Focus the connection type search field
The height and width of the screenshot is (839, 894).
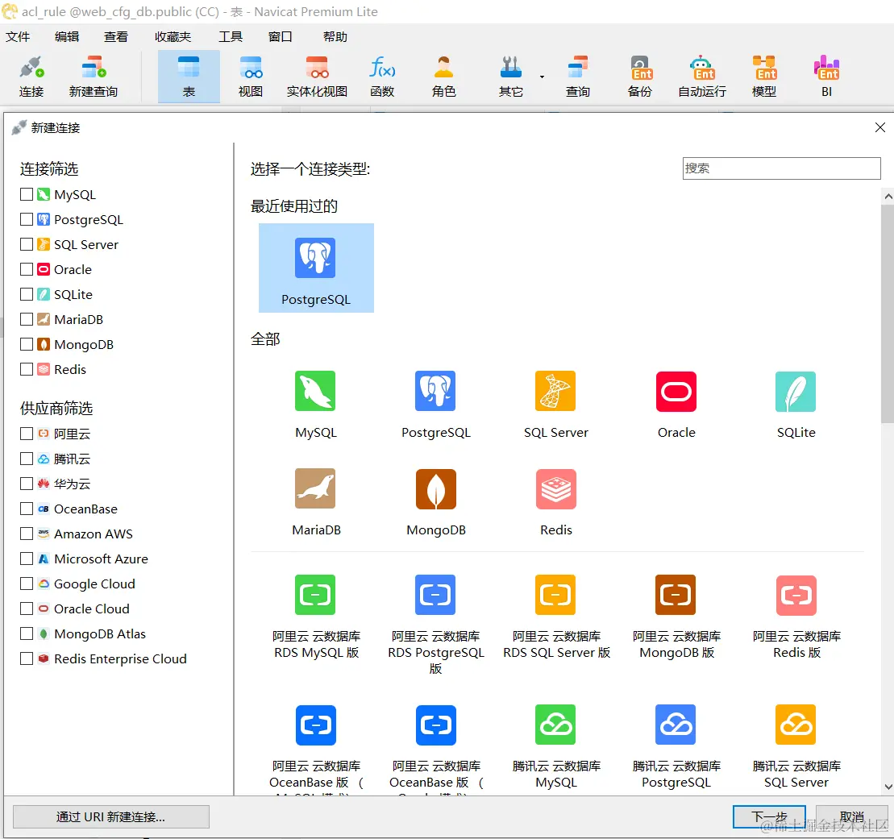[x=782, y=168]
